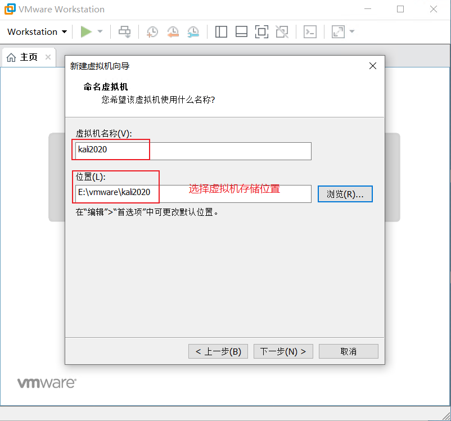The width and height of the screenshot is (451, 421).
Task: Toggle the library sidebar panel icon
Action: point(221,31)
